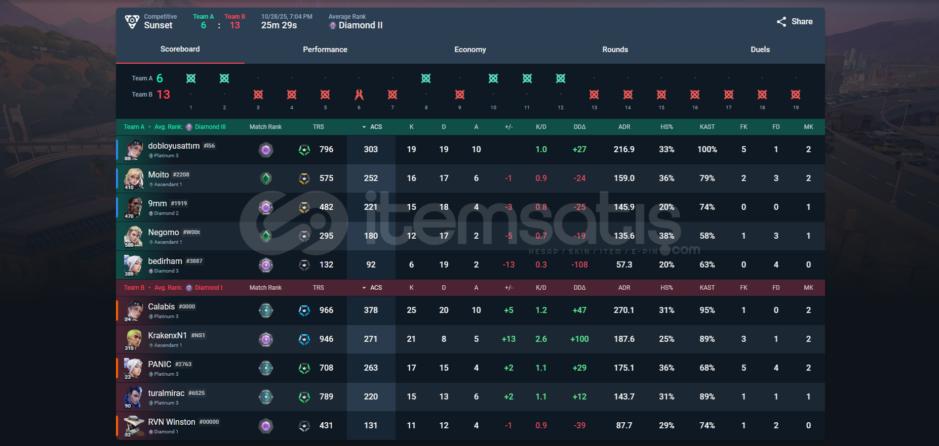Screen dimensions: 939x446
Task: Click 9mm match rank badge
Action: click(x=266, y=207)
